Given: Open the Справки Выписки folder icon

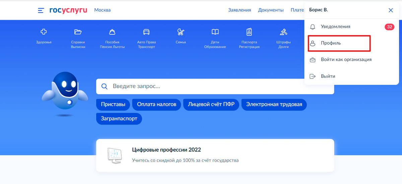Looking at the screenshot, I should click(x=78, y=32).
